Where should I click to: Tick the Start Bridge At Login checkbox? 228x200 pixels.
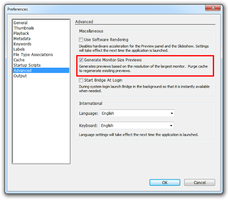click(x=81, y=80)
